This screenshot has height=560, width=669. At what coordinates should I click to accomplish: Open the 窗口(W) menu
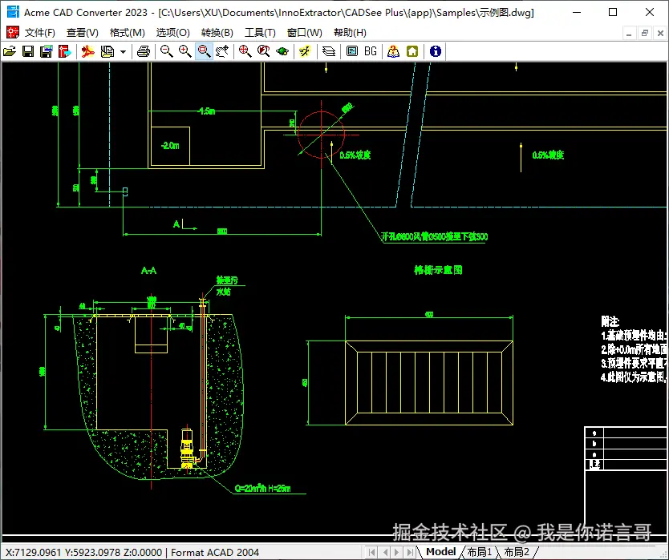304,33
